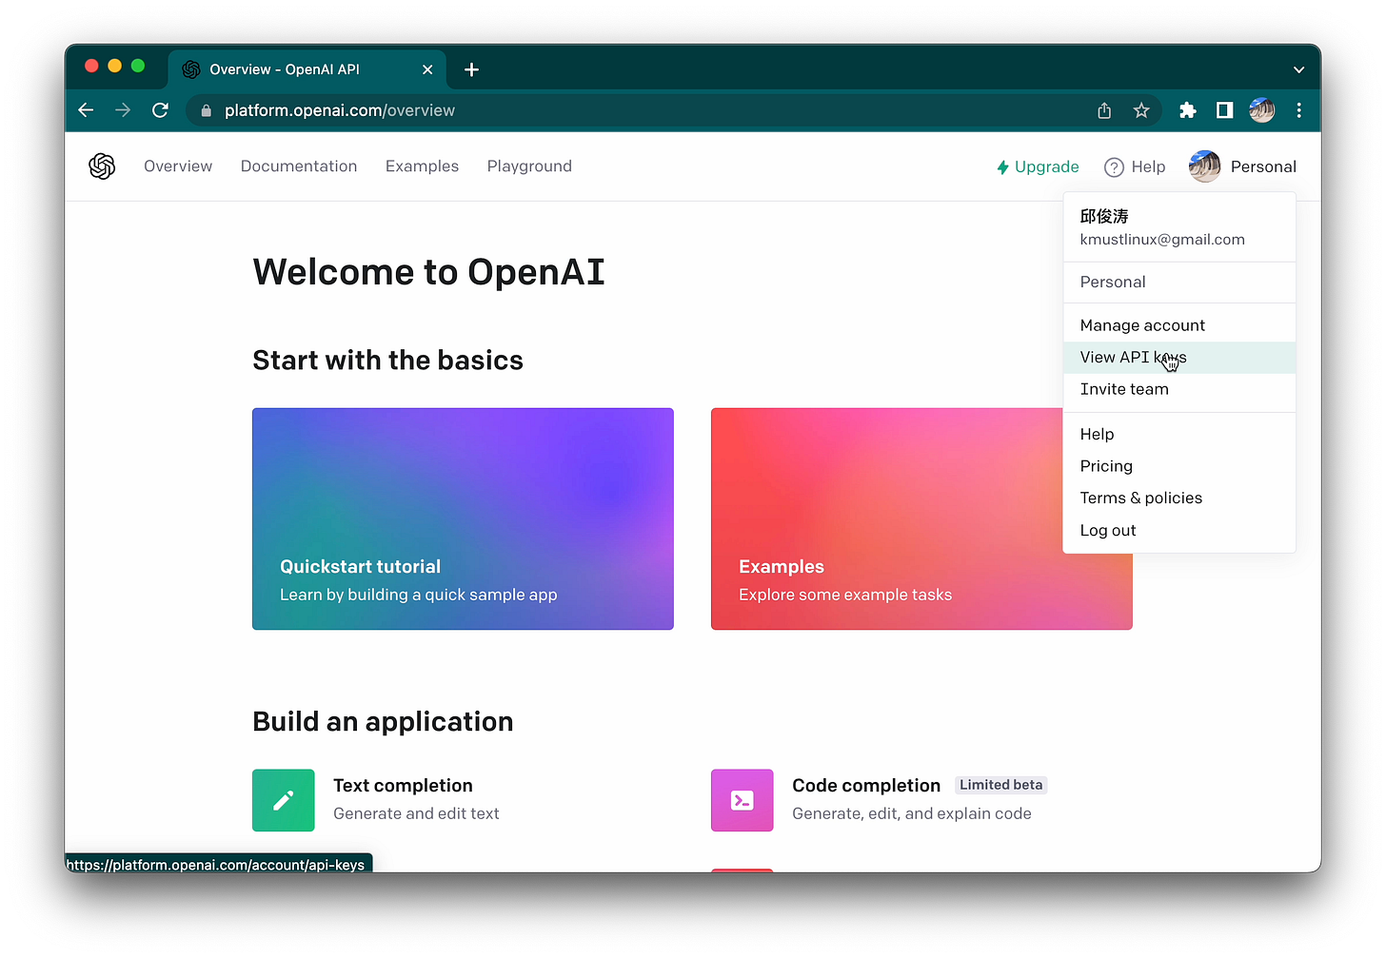Click the Text completion title link
Screen dimensions: 1386x958
pos(403,786)
